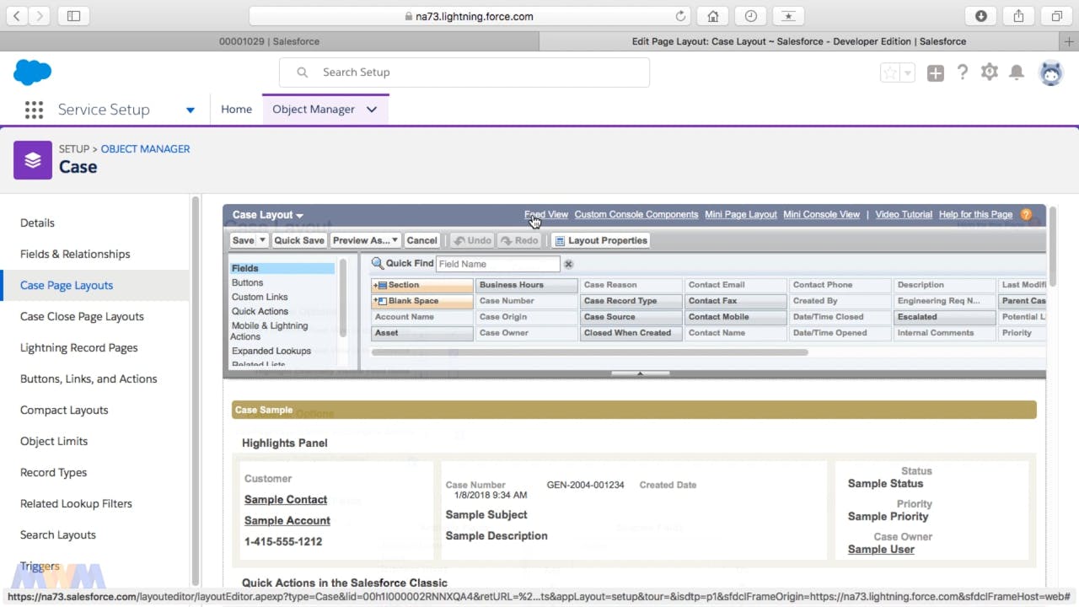Select Quick Actions palette category
The image size is (1079, 607).
(x=260, y=311)
